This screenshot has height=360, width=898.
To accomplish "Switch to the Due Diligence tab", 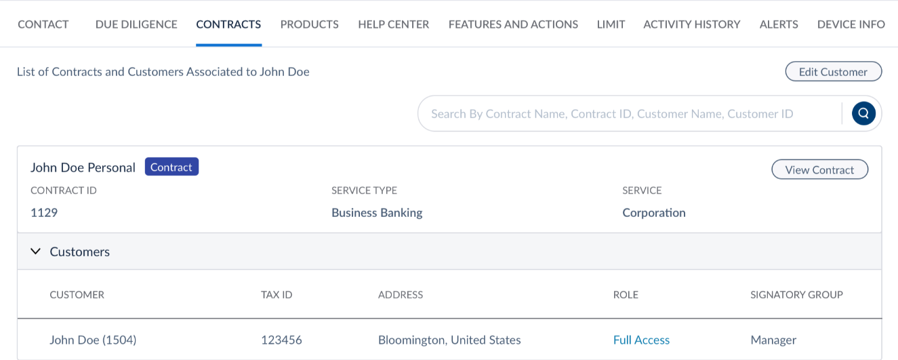I will pyautogui.click(x=136, y=24).
